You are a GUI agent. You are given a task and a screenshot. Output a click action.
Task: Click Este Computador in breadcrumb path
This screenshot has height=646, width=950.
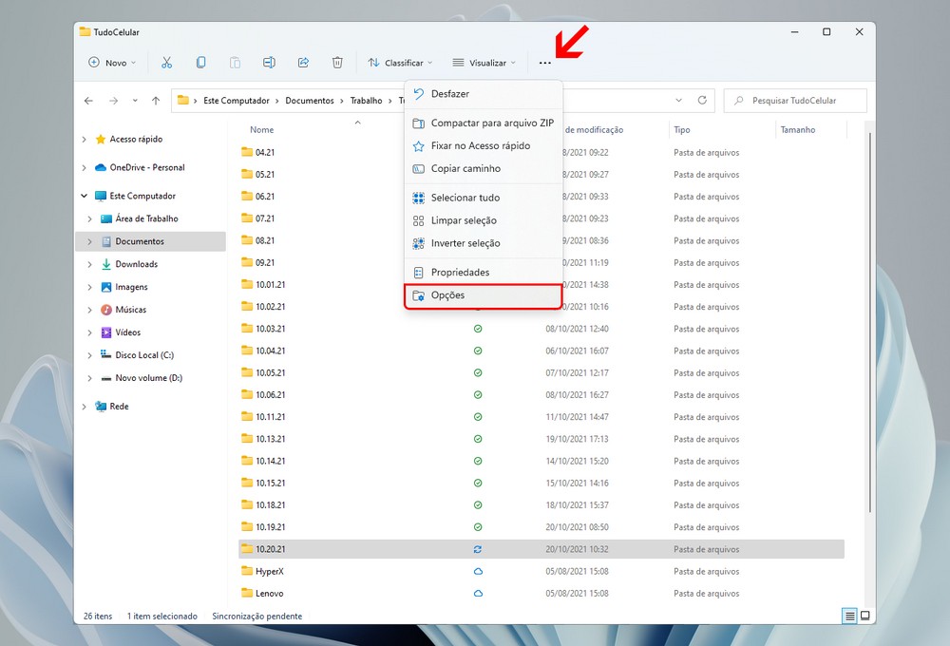click(x=237, y=101)
